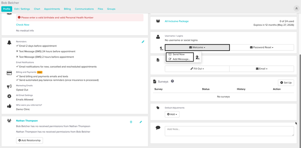The image size is (301, 148).
Task: Open the Edit / Settings tab
Action: [x=22, y=9]
